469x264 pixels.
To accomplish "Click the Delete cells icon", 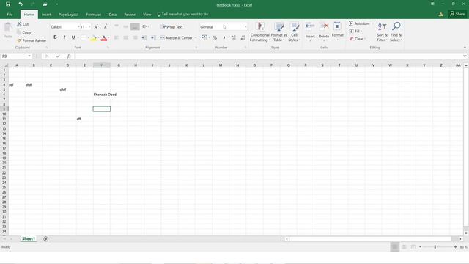I will coord(324,27).
